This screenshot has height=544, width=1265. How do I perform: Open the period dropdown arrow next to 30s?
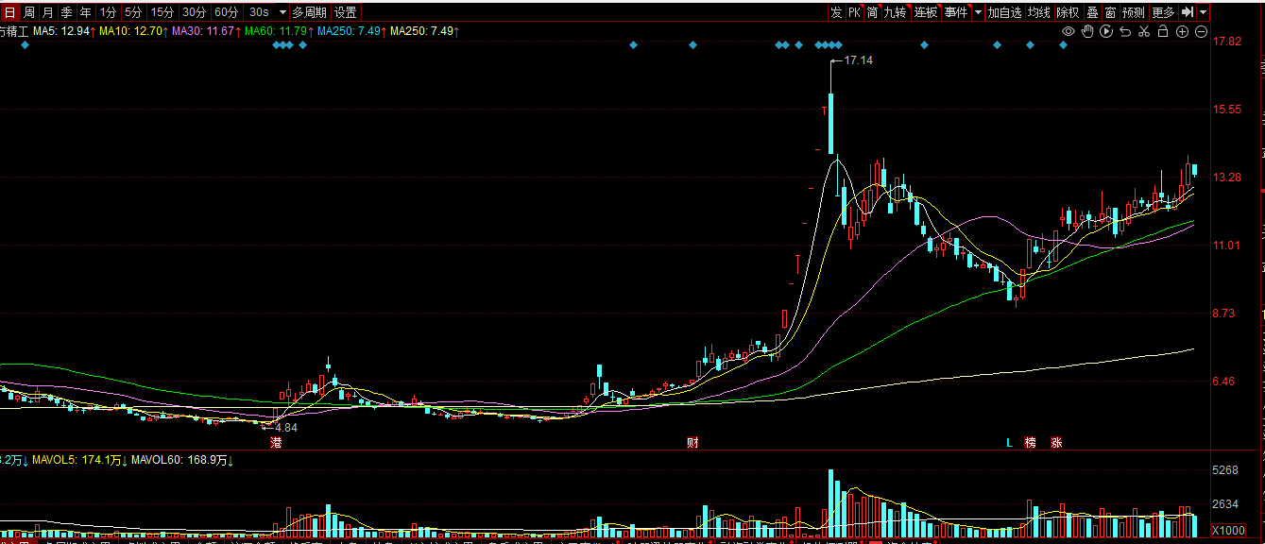pyautogui.click(x=282, y=12)
